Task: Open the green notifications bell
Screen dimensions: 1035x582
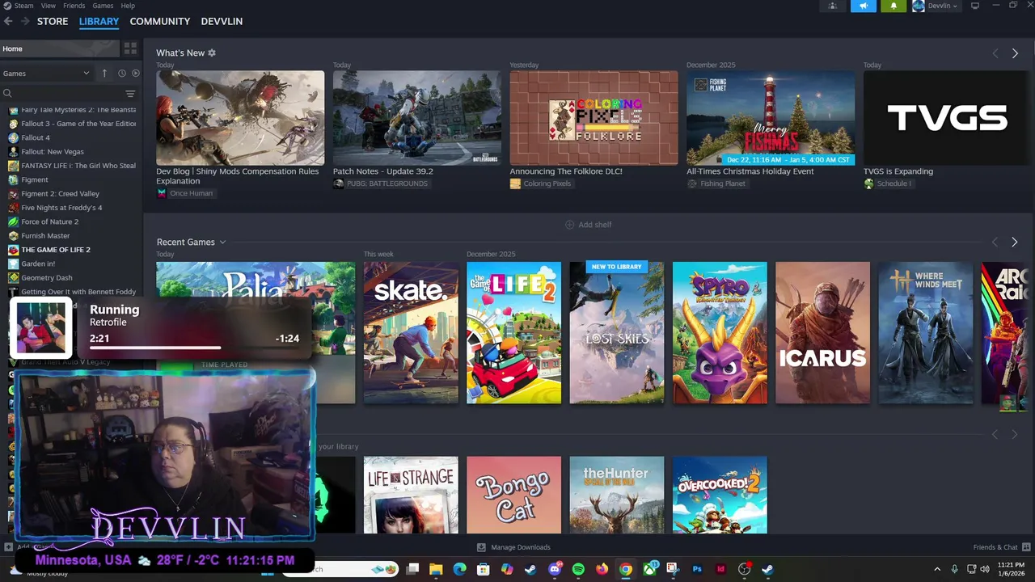Action: pos(893,6)
